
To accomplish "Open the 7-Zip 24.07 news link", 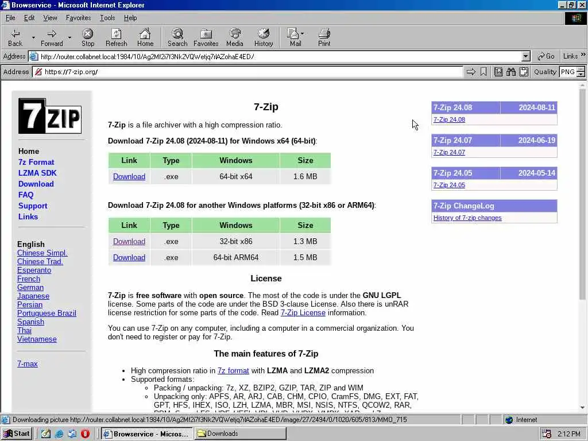I will click(x=449, y=152).
